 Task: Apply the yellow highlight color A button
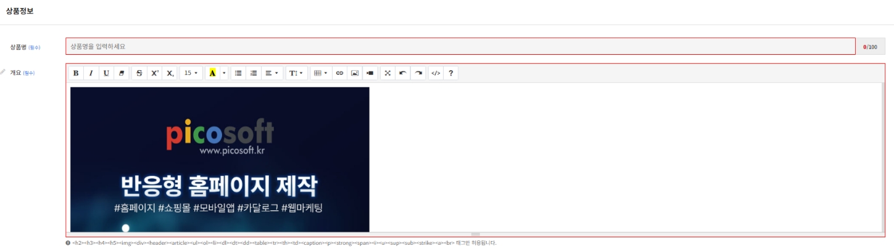[212, 73]
